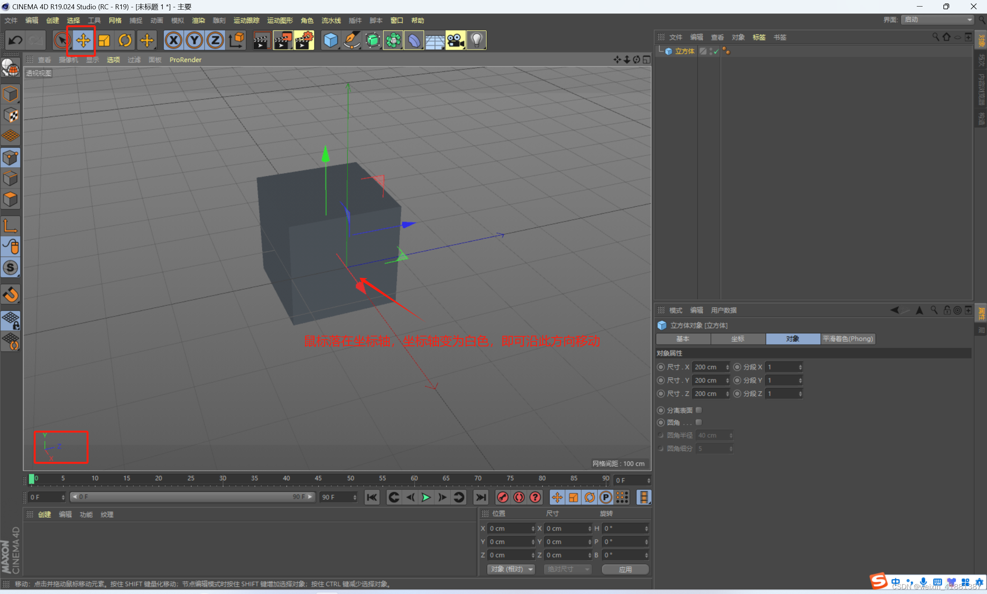The image size is (987, 594).
Task: Open the 窗口 menu
Action: 396,20
